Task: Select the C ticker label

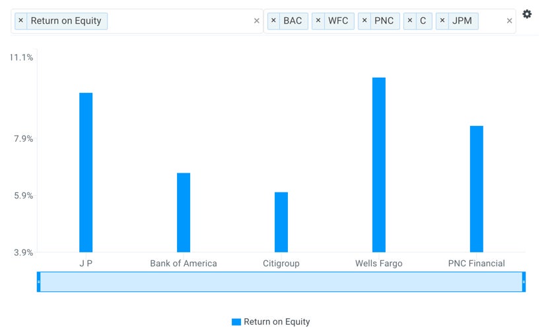Action: click(x=423, y=20)
